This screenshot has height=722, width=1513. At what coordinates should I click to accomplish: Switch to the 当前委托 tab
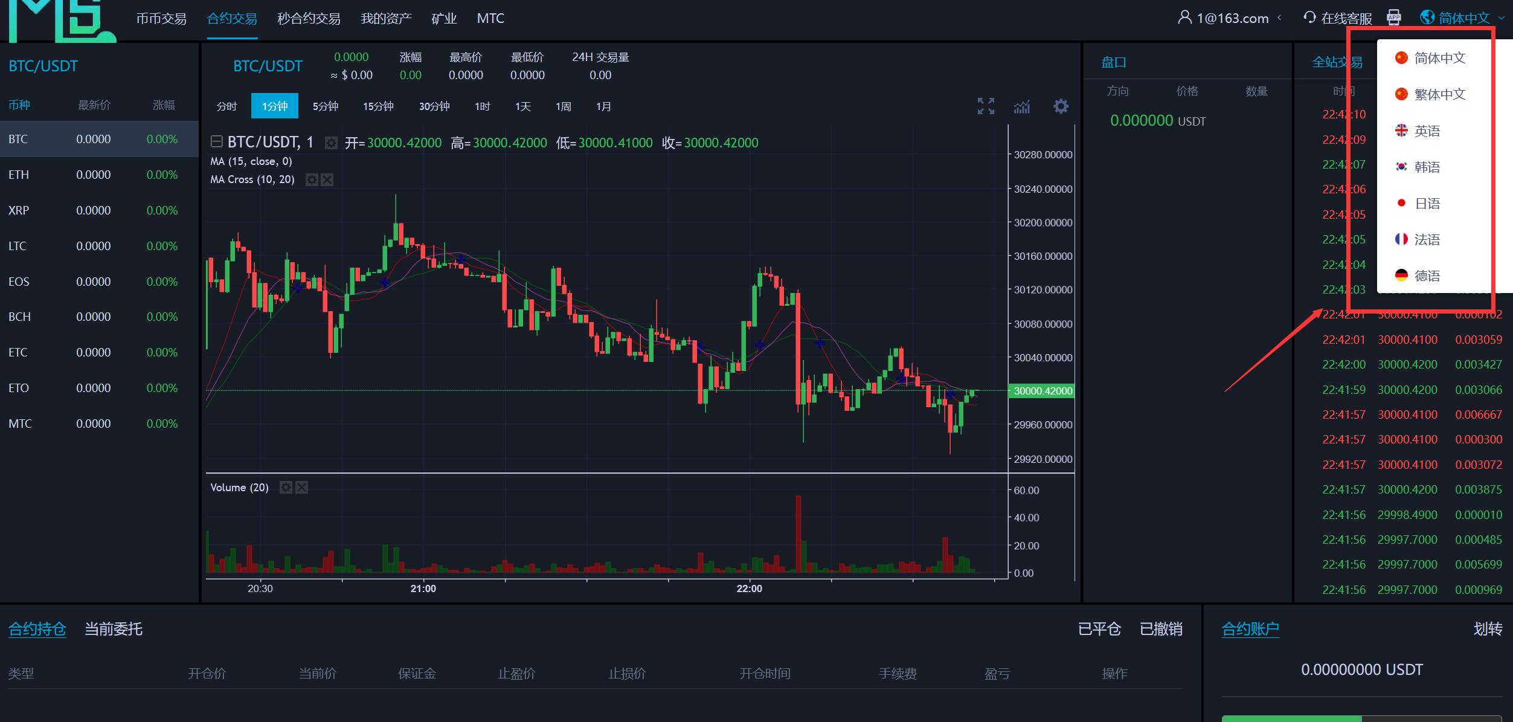(x=114, y=629)
